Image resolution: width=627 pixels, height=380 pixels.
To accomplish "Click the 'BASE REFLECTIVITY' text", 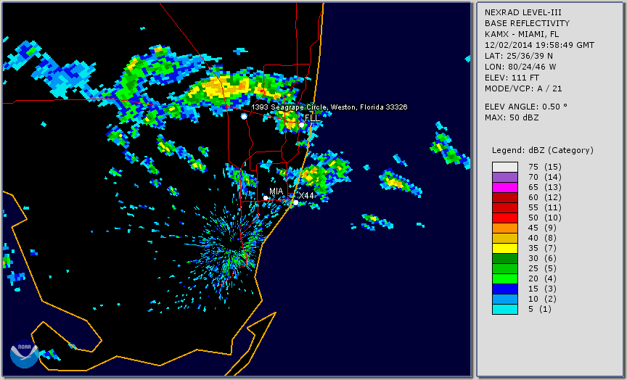I will tap(527, 23).
